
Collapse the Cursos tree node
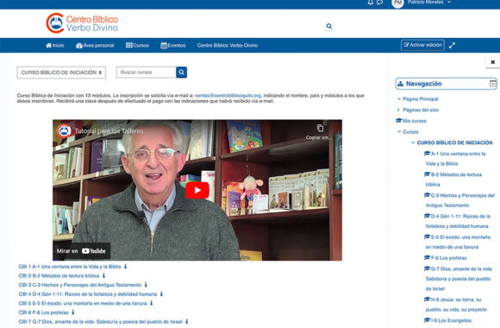pos(398,131)
